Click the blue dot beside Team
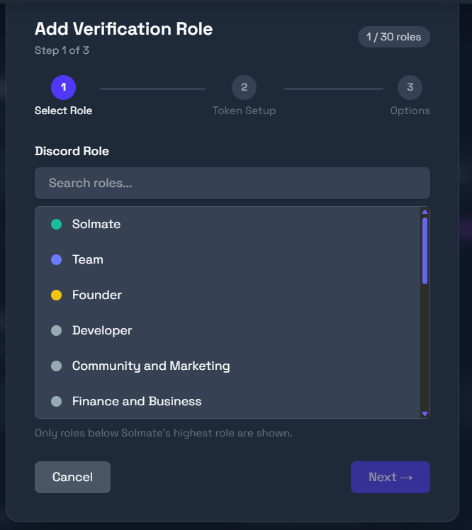472x530 pixels. pos(57,260)
